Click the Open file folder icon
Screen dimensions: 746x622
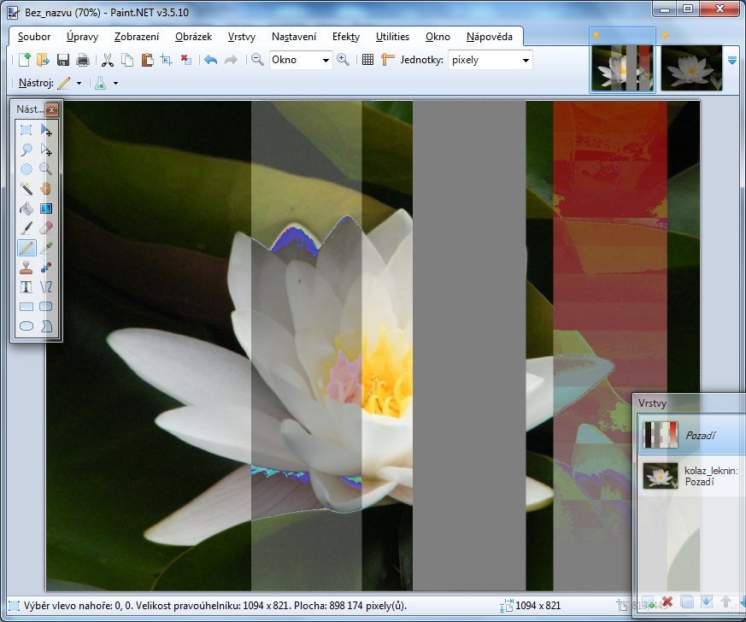[x=44, y=60]
